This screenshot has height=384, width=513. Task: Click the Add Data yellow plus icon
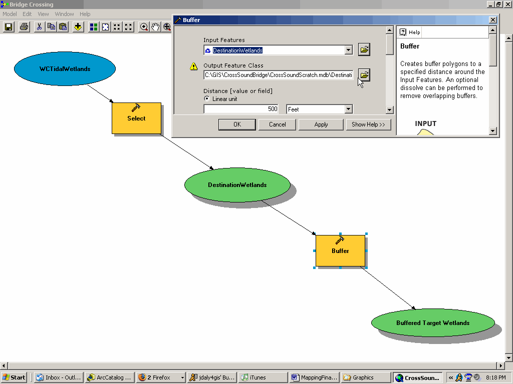tap(78, 27)
